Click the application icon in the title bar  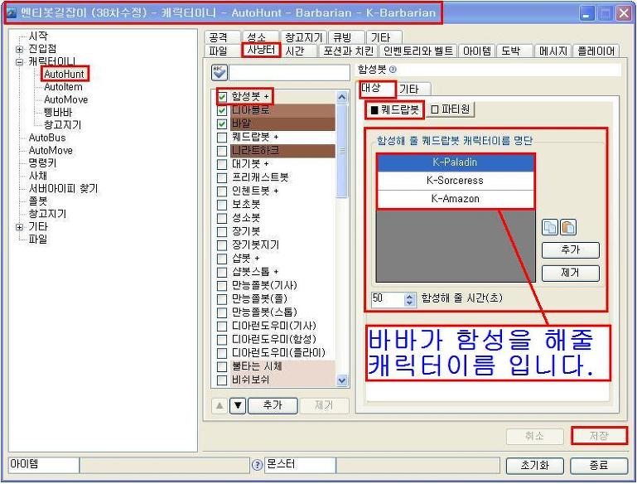pyautogui.click(x=12, y=12)
